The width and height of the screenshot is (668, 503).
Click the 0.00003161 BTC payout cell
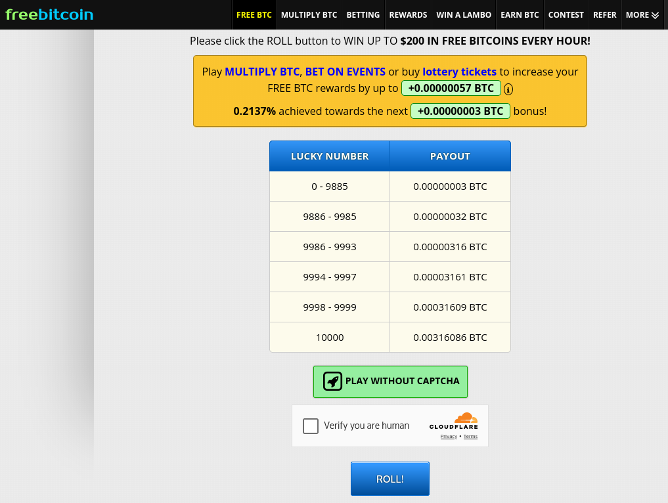point(451,277)
